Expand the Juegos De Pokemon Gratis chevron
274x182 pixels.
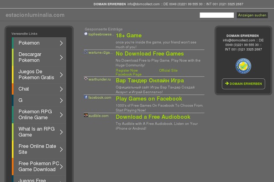(61, 75)
